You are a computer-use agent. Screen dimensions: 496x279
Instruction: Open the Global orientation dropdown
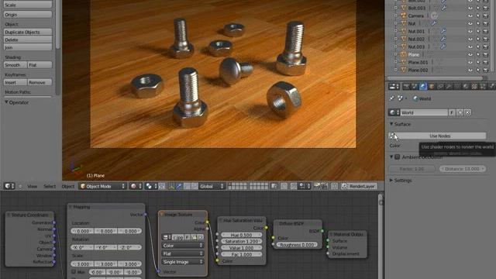coord(211,186)
